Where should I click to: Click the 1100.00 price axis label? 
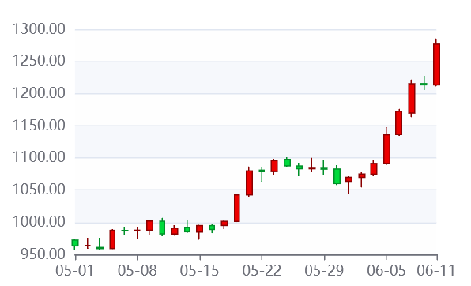39,157
